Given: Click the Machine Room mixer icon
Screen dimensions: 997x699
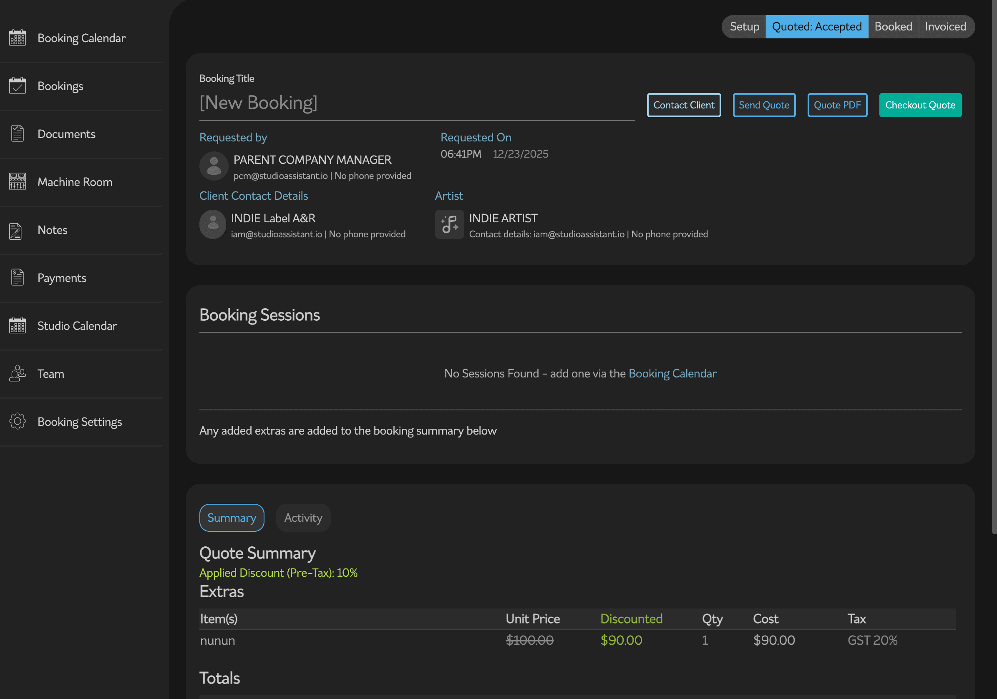Looking at the screenshot, I should [x=18, y=181].
